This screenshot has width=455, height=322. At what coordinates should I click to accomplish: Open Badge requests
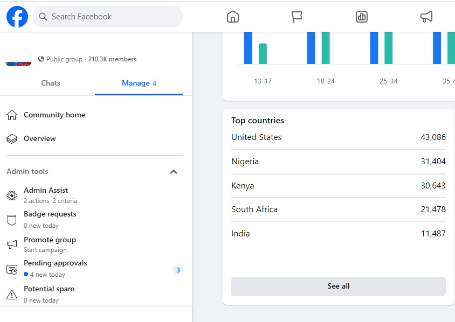94,220
